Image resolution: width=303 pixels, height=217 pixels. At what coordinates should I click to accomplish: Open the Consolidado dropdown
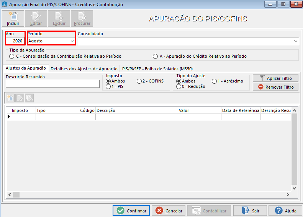click(x=295, y=41)
